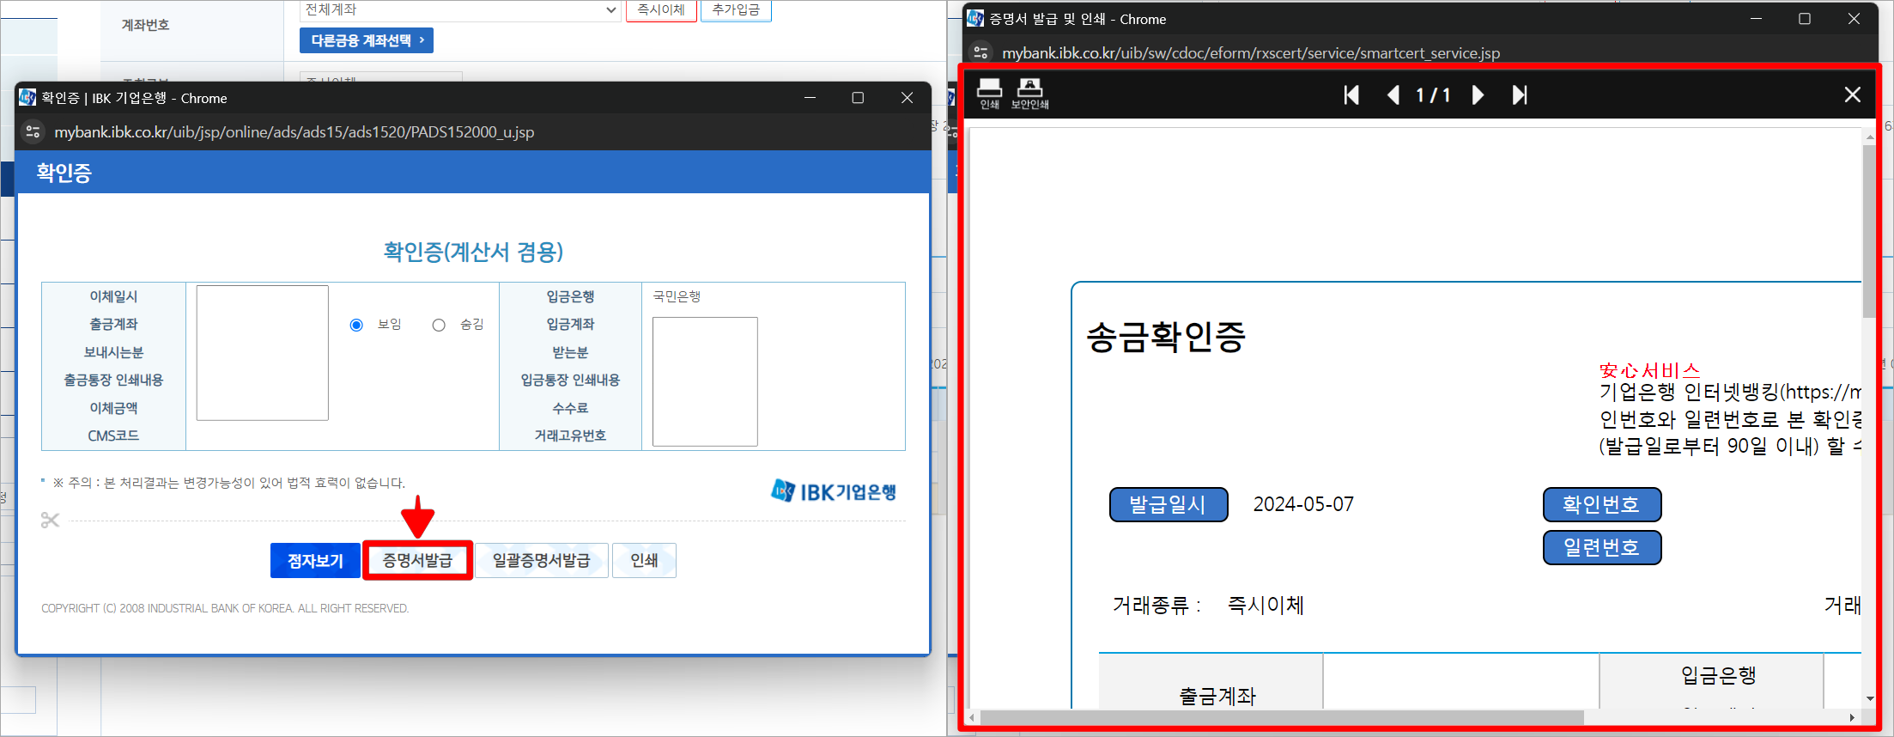The image size is (1894, 737).
Task: Click scroll down arrow in certificate viewer
Action: 1869,699
